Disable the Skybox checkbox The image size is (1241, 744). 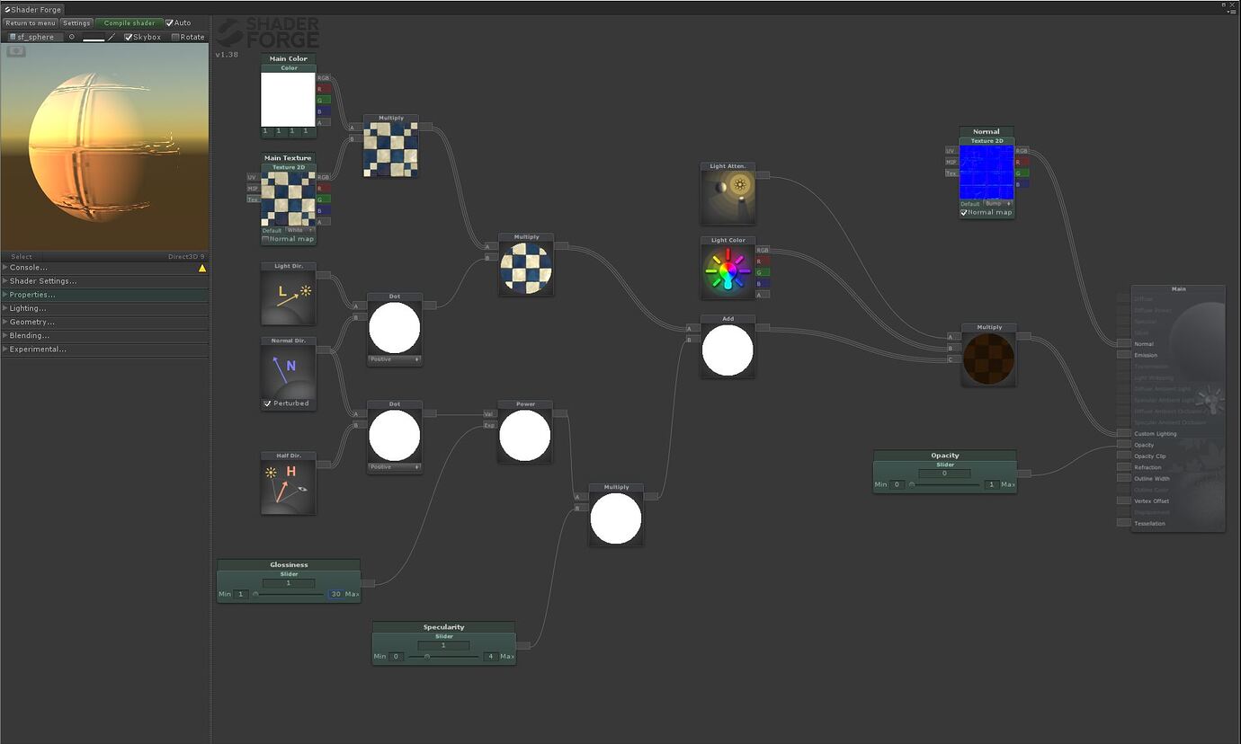click(129, 37)
